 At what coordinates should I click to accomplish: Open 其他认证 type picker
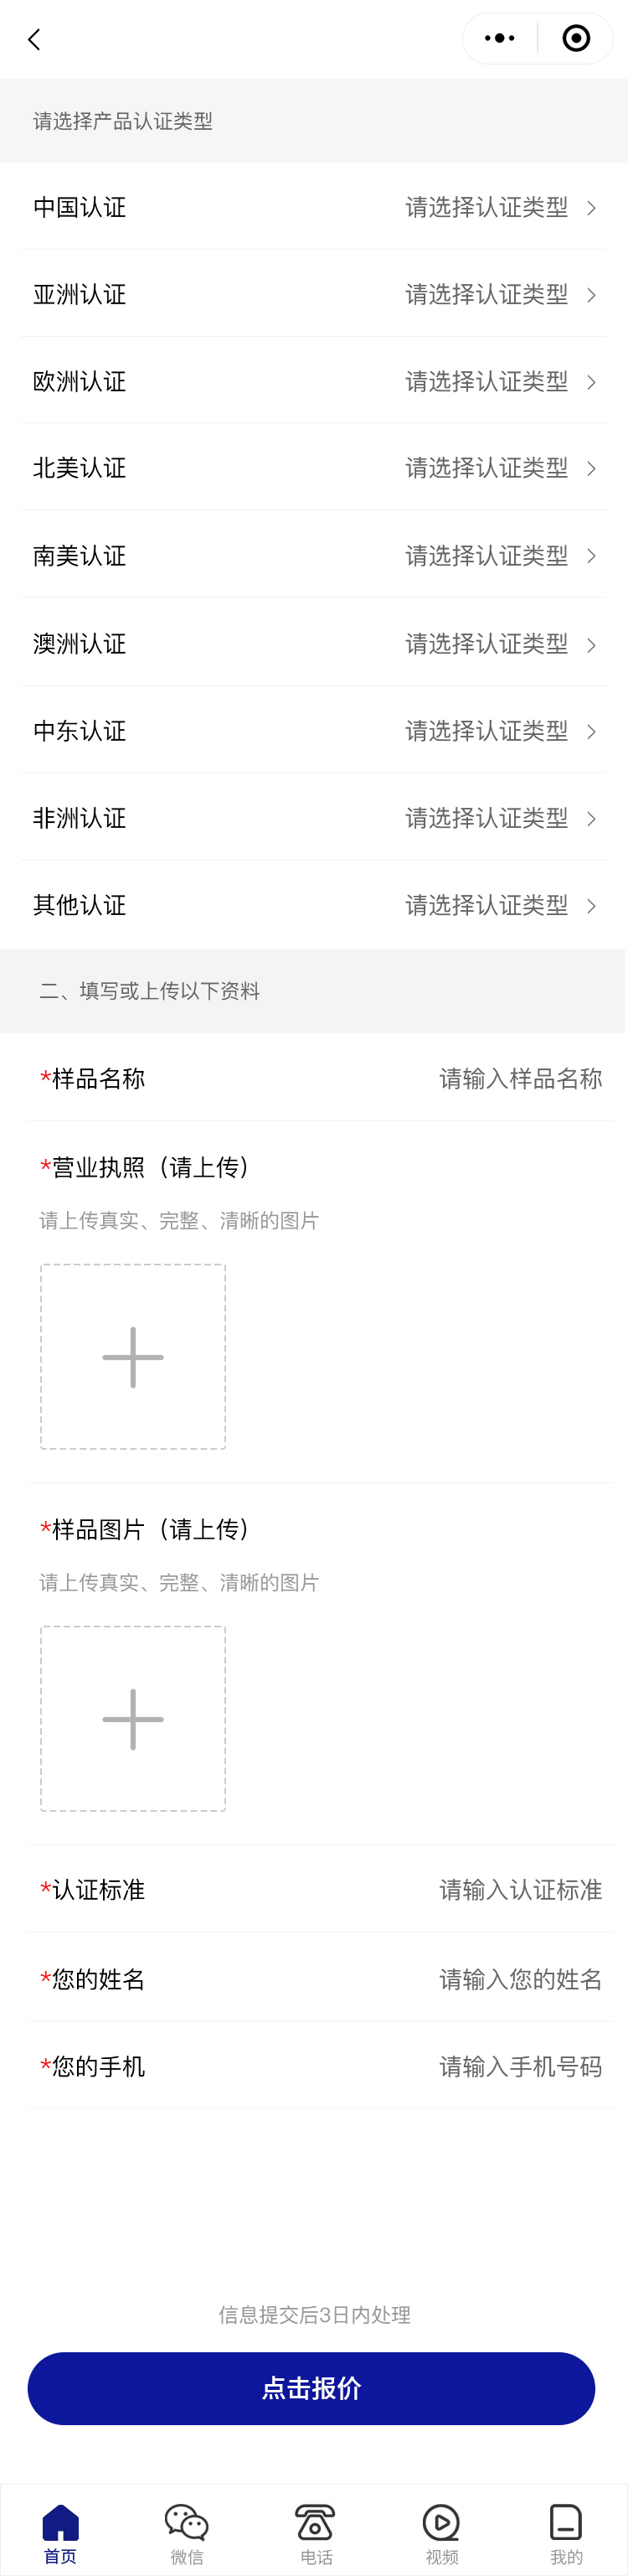[x=500, y=905]
